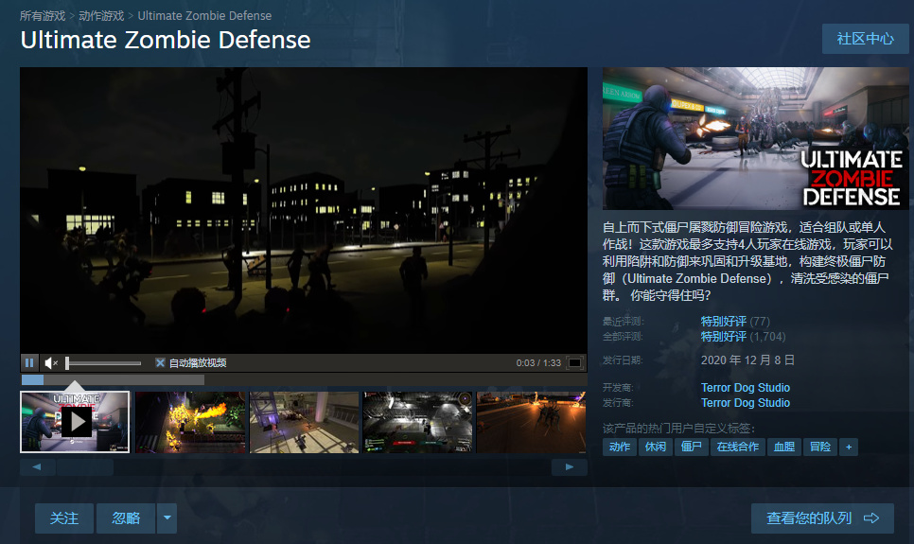Image resolution: width=914 pixels, height=544 pixels.
Task: Click the release date 2020 年 12 月 8 日
Action: coord(747,360)
